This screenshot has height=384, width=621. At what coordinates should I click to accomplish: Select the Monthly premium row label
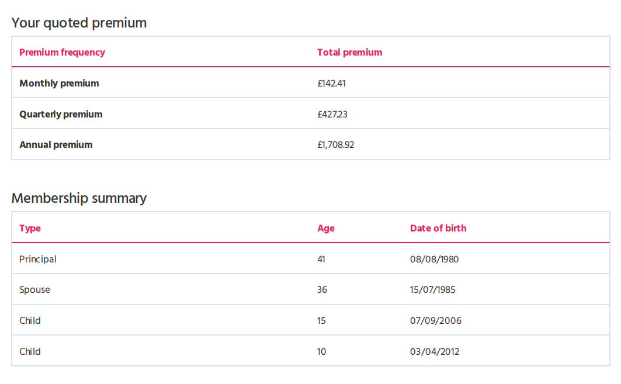tap(59, 83)
